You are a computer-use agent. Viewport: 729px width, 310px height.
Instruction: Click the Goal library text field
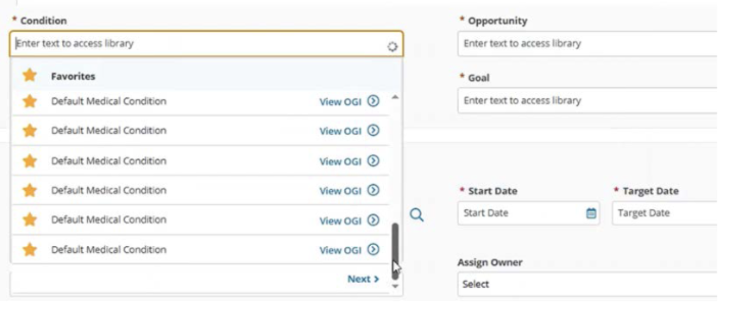click(x=587, y=101)
